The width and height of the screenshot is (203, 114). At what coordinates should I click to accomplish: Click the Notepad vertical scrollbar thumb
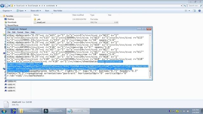pyautogui.click(x=150, y=71)
